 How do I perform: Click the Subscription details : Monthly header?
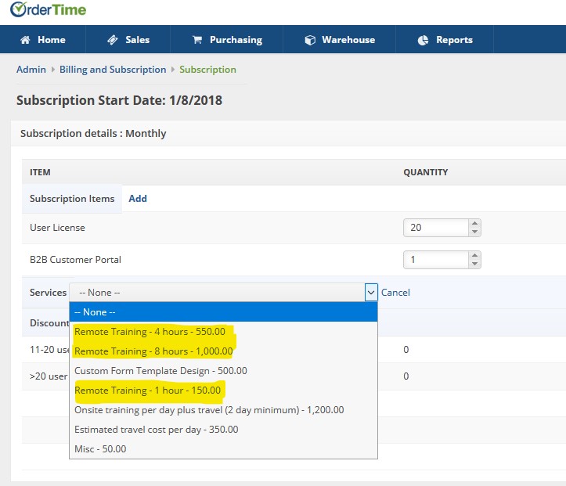(93, 134)
